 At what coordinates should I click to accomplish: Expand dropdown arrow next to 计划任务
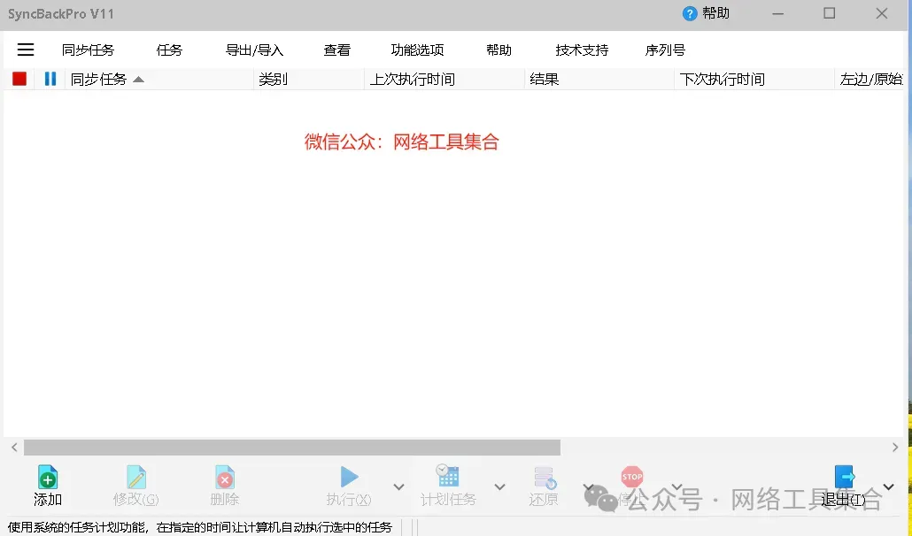pos(500,486)
